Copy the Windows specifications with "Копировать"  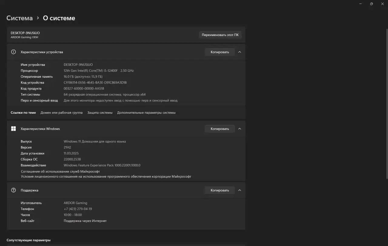point(220,129)
